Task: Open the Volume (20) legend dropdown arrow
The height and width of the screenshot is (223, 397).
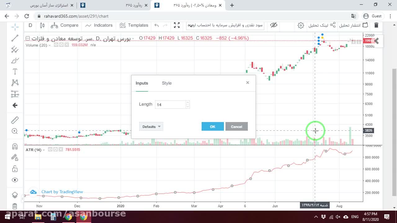Action: (50, 45)
